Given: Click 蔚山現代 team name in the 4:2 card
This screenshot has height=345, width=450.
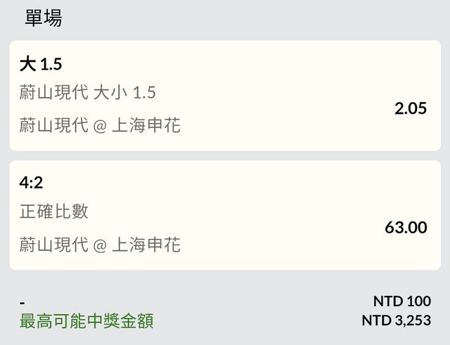Looking at the screenshot, I should 53,245.
